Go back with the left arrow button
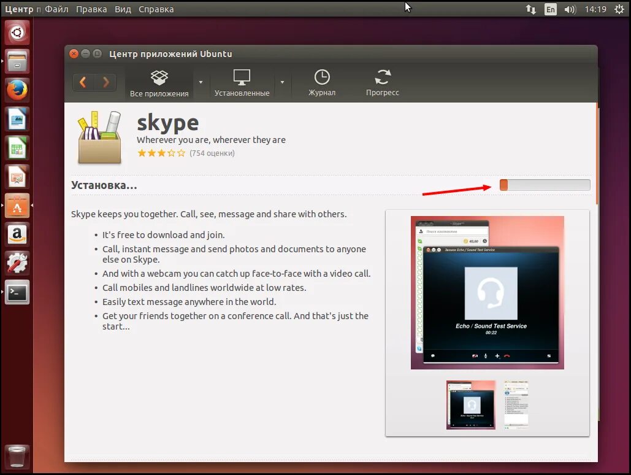The width and height of the screenshot is (631, 475). [83, 82]
